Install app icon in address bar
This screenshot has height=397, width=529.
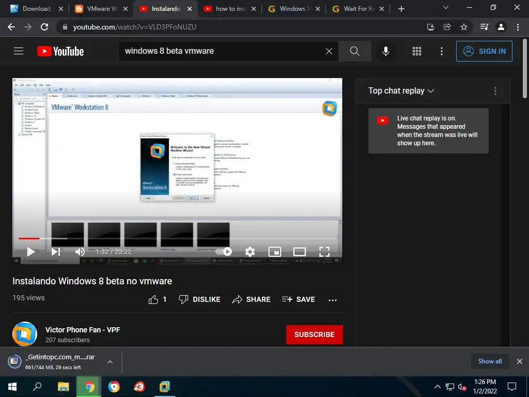[x=430, y=27]
